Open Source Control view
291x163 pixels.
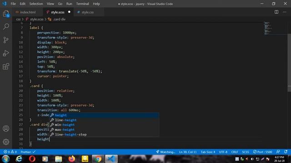pyautogui.click(x=6, y=40)
